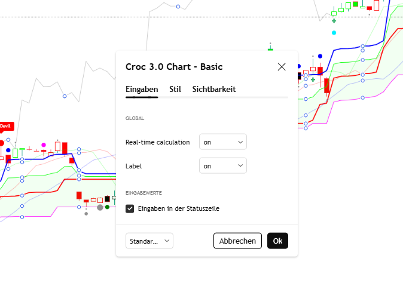The height and width of the screenshot is (295, 403).
Task: Click the red dot below Devil label
Action: pos(1,143)
